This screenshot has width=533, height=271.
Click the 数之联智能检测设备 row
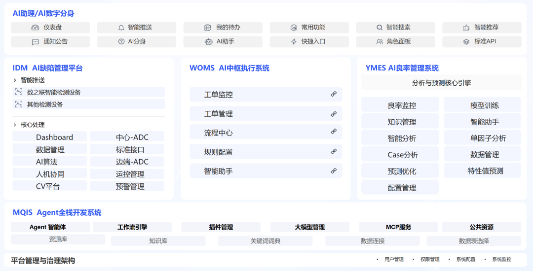click(89, 92)
